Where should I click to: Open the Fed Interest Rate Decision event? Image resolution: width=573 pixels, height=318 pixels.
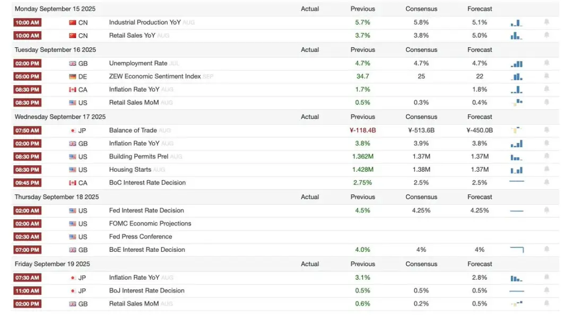pyautogui.click(x=146, y=210)
